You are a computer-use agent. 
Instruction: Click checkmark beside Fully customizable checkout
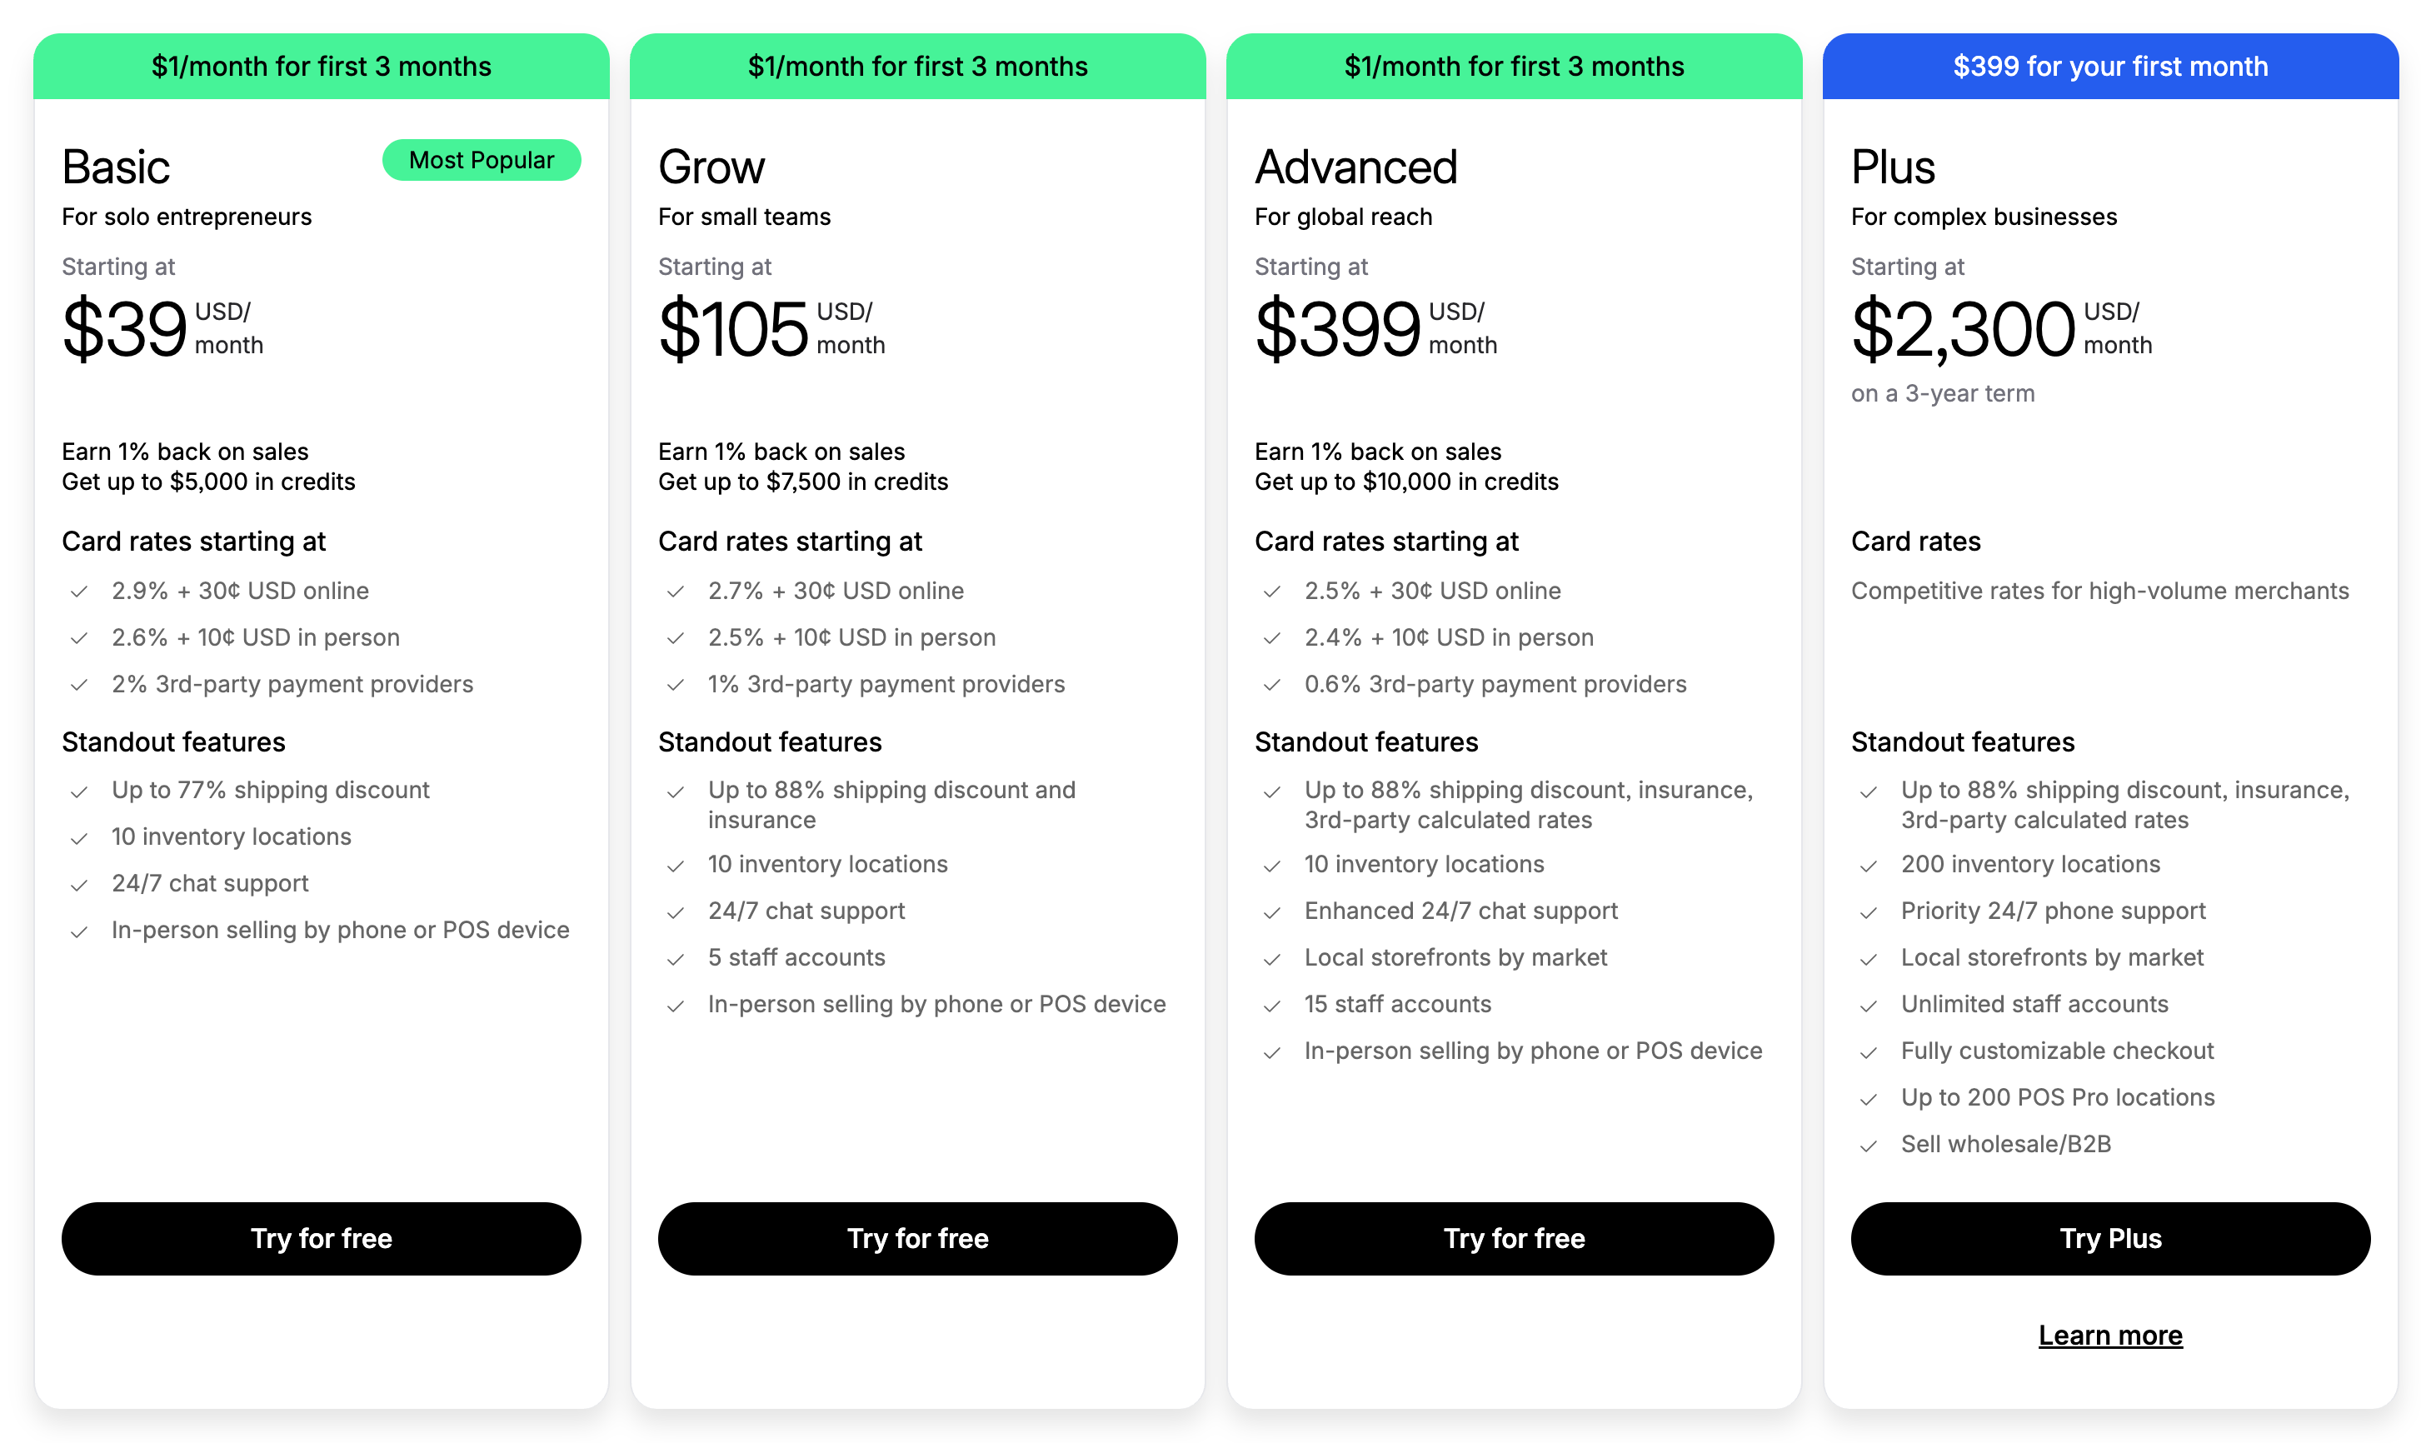coord(1868,1052)
